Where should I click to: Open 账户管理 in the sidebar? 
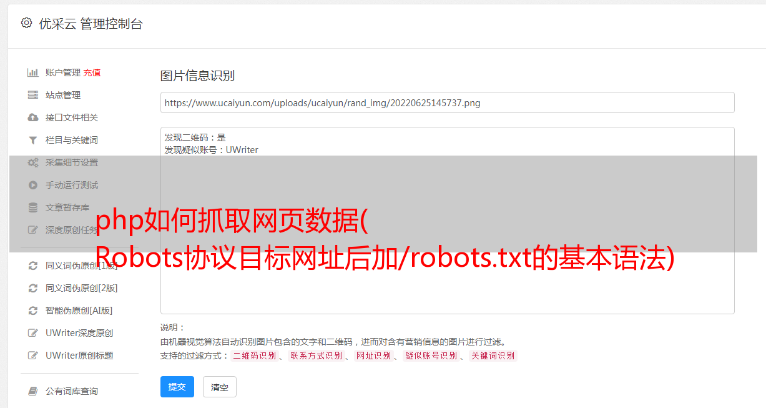tap(63, 72)
